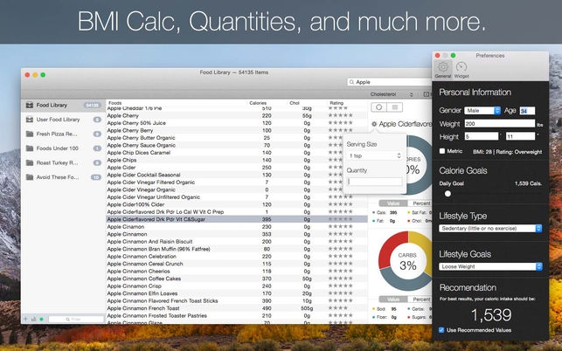Select the Apple Cider Vinegar Organic row

click(237, 189)
